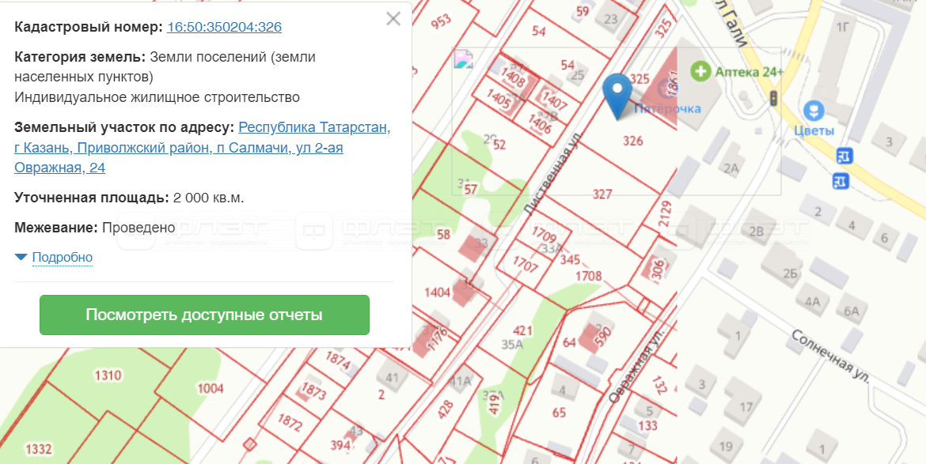Select parcel labeled 953
The width and height of the screenshot is (926, 464).
441,21
